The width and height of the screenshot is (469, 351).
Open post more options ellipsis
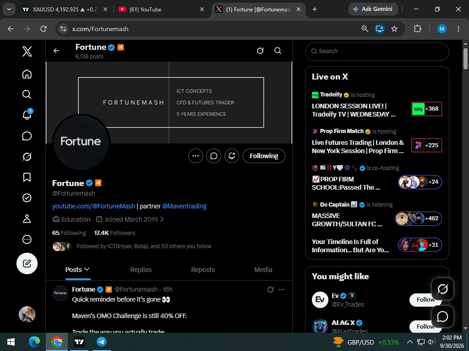coord(282,289)
